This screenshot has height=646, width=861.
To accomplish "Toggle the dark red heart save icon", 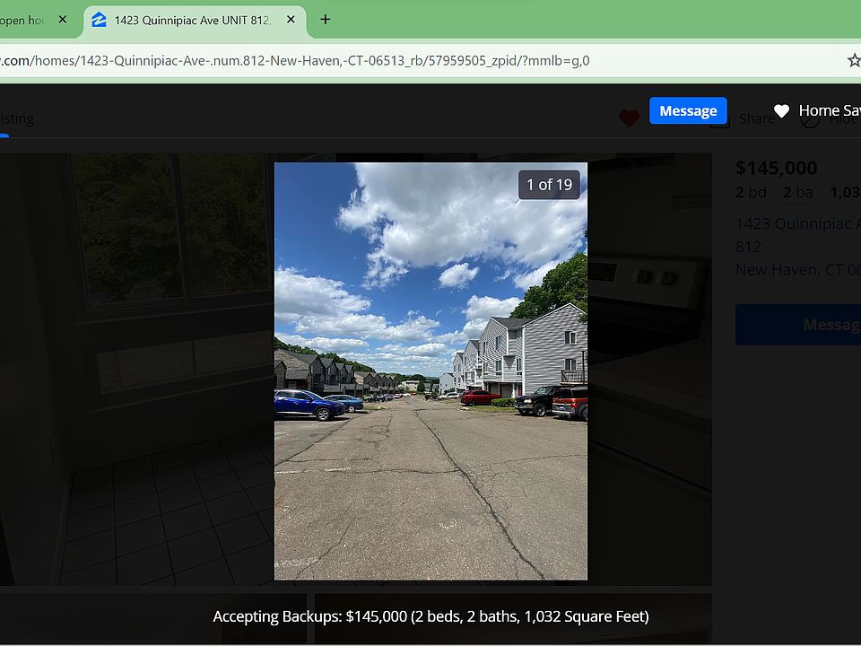I will [x=629, y=118].
